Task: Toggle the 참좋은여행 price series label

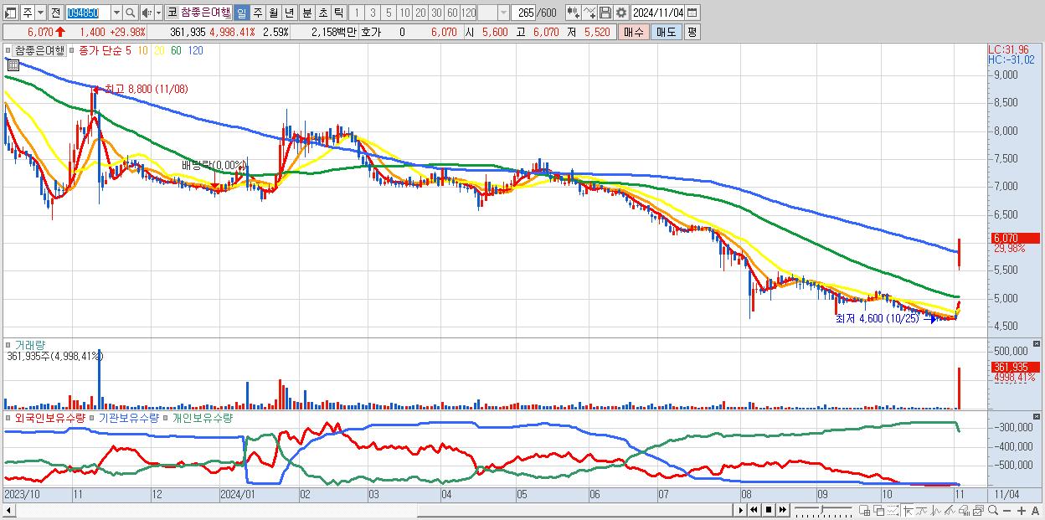Action: coord(39,50)
